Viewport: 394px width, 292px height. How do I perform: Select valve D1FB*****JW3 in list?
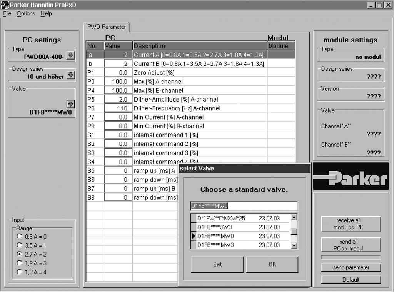[243, 227]
